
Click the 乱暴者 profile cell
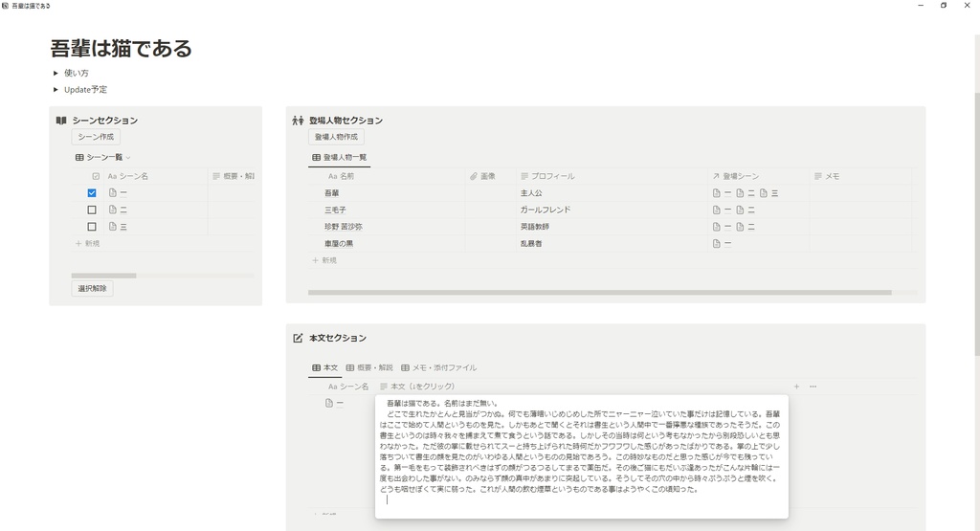[531, 244]
